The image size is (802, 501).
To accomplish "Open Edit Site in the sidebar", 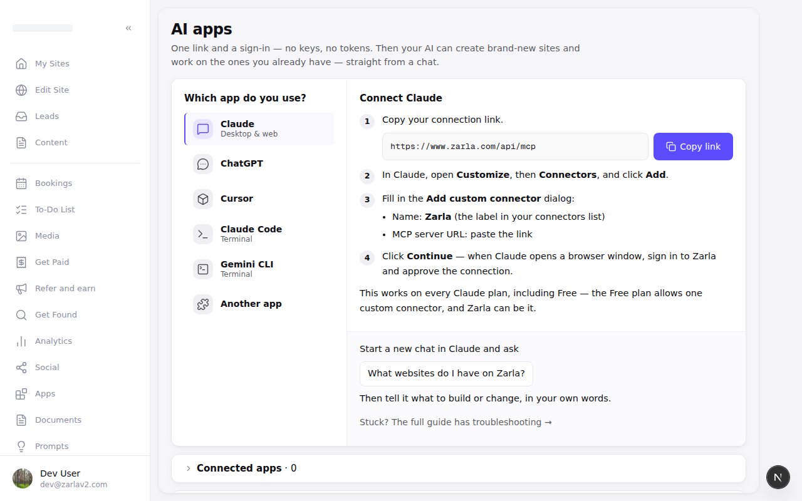I will pos(75,90).
